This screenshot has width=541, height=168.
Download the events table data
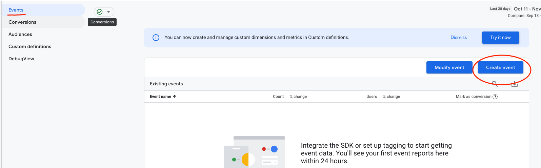[x=515, y=84]
